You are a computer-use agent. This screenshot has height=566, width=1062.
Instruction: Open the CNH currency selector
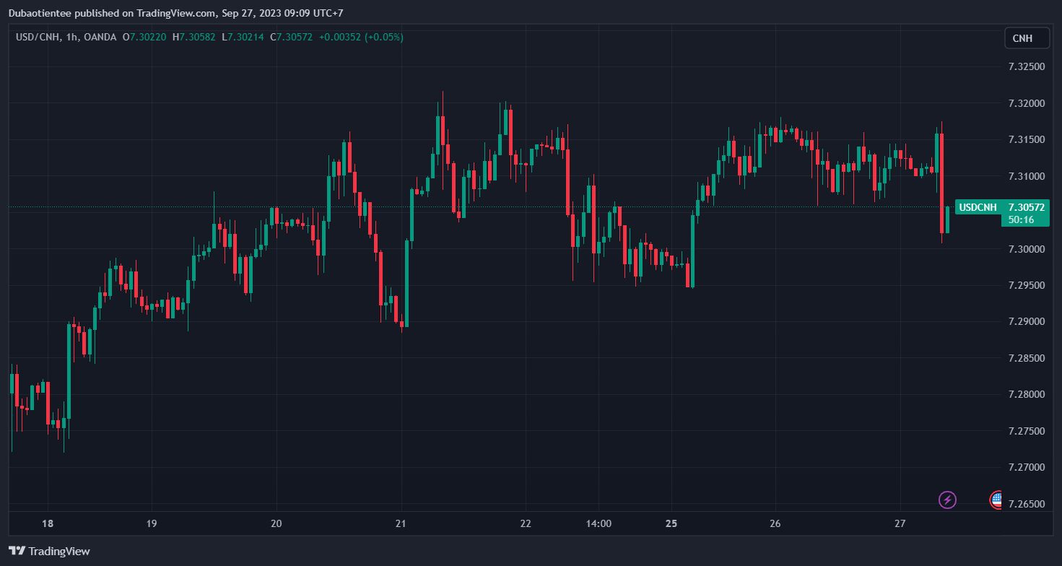point(1026,38)
